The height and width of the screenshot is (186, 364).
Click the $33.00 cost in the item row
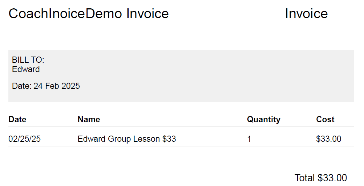[x=329, y=139]
